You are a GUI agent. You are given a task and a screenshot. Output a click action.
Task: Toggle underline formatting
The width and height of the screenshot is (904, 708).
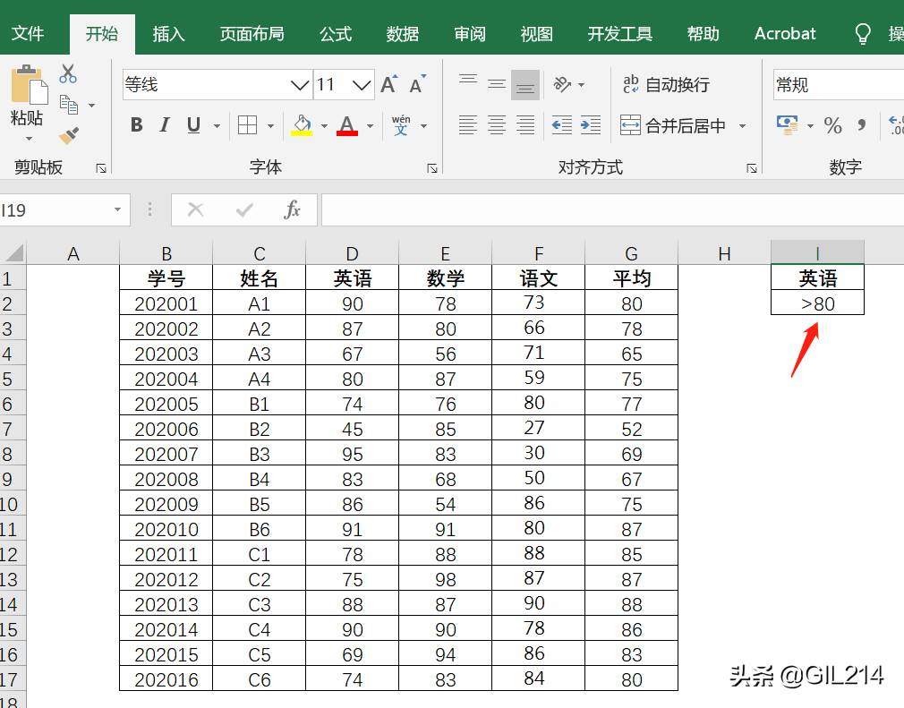(193, 124)
